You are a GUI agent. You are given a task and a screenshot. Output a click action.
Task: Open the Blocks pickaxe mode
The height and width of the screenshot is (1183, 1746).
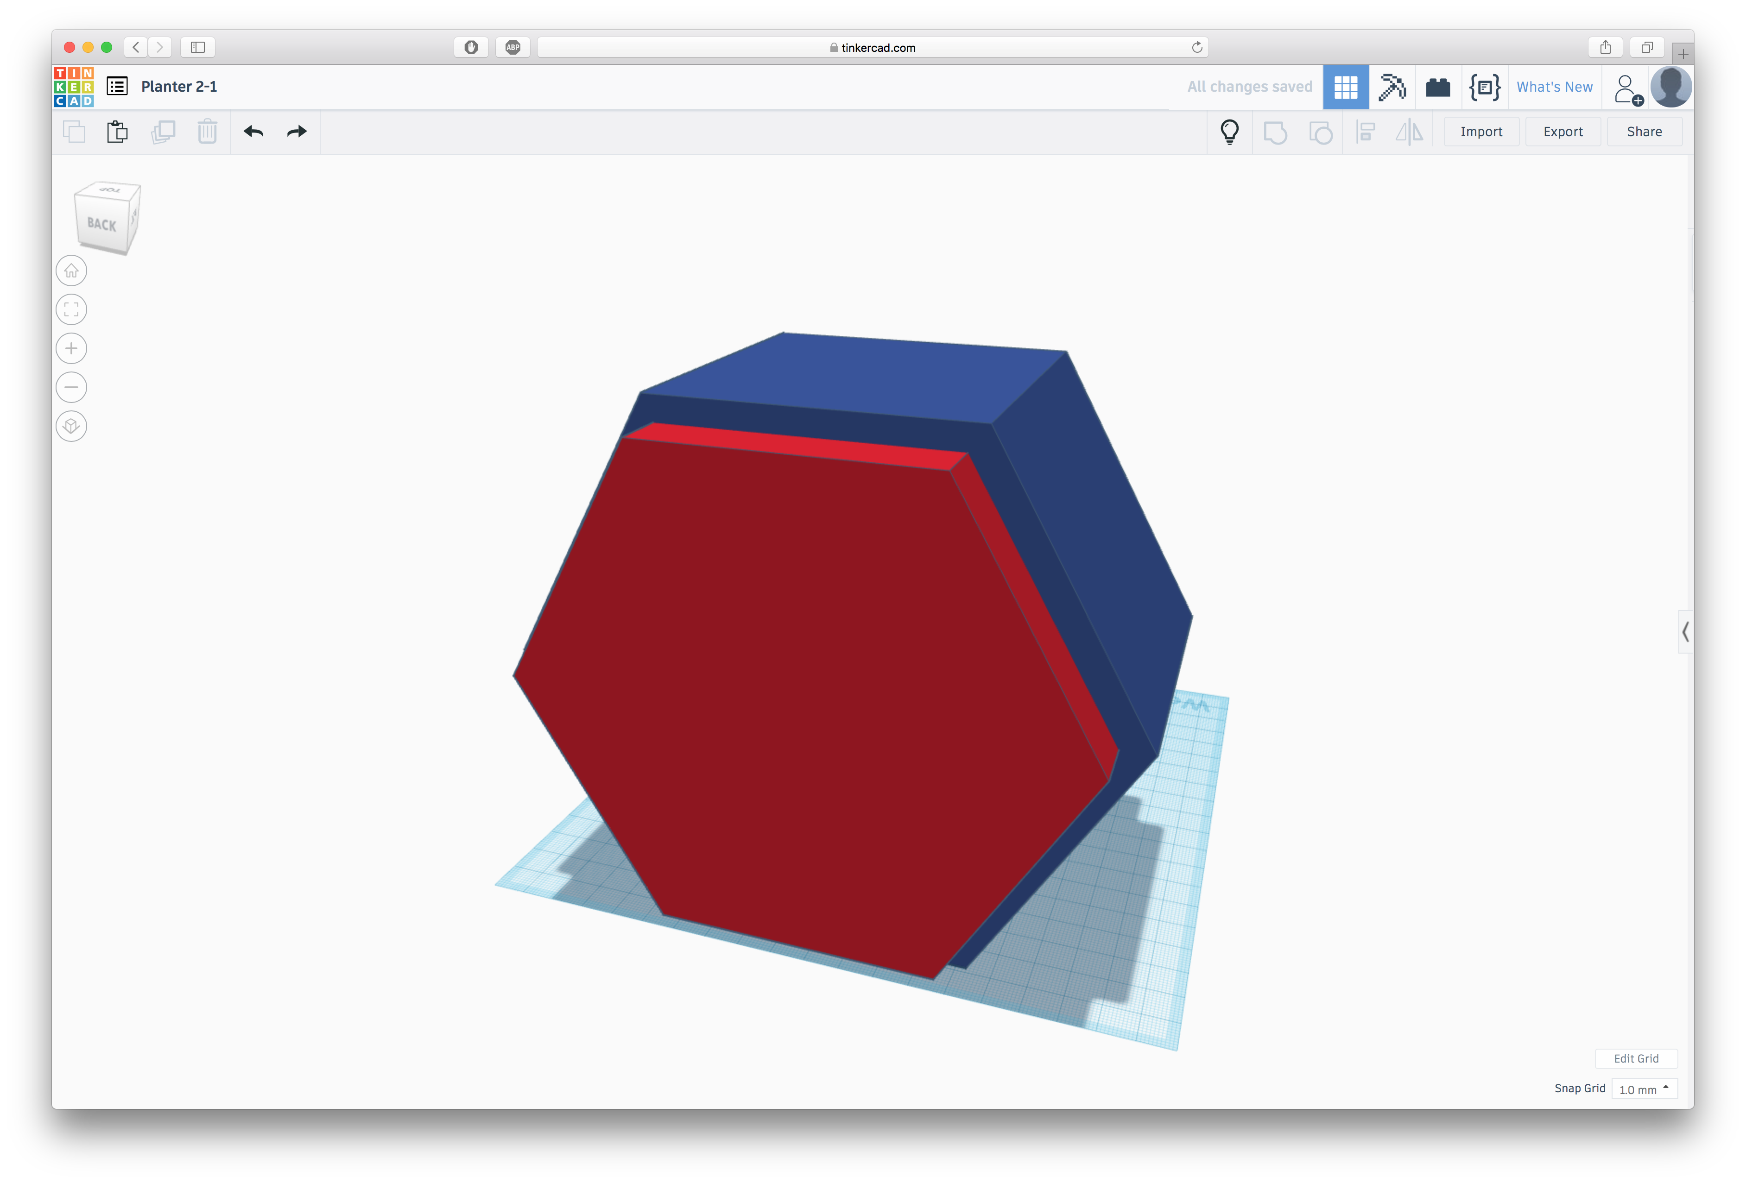point(1392,87)
